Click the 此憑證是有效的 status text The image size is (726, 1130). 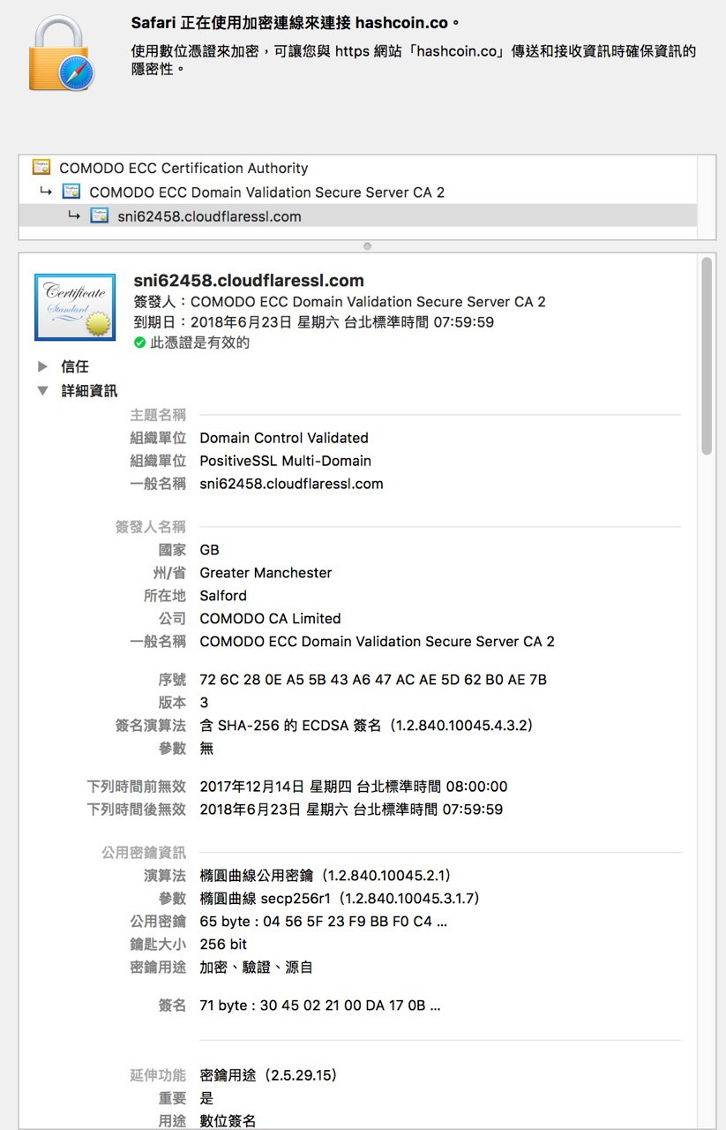tap(200, 343)
